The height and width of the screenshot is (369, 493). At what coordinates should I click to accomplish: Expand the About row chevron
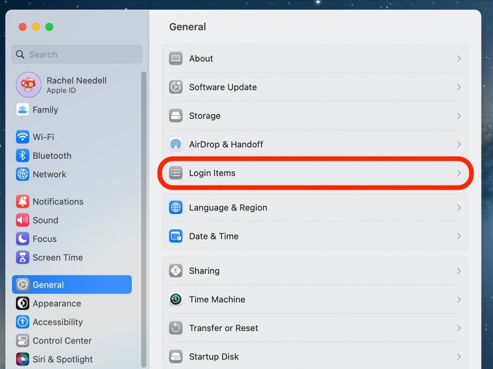coord(459,59)
